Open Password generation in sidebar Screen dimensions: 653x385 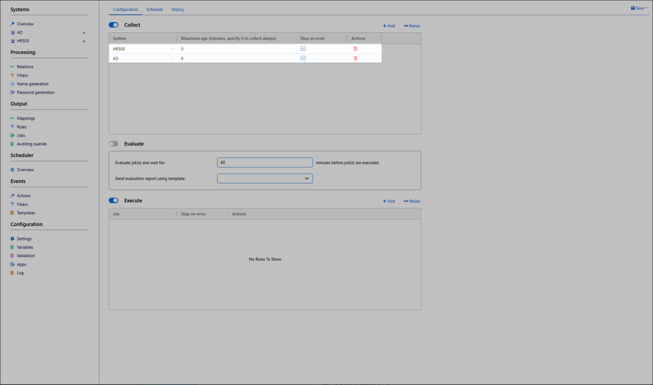pos(35,92)
